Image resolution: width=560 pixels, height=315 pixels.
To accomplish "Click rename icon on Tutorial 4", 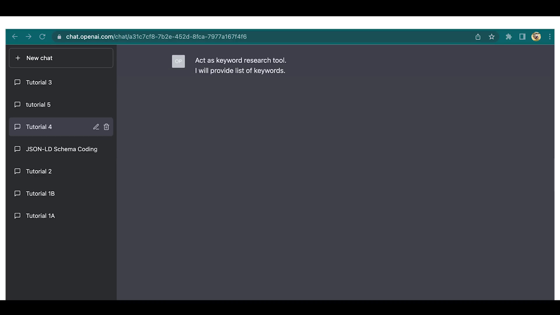I will click(95, 127).
